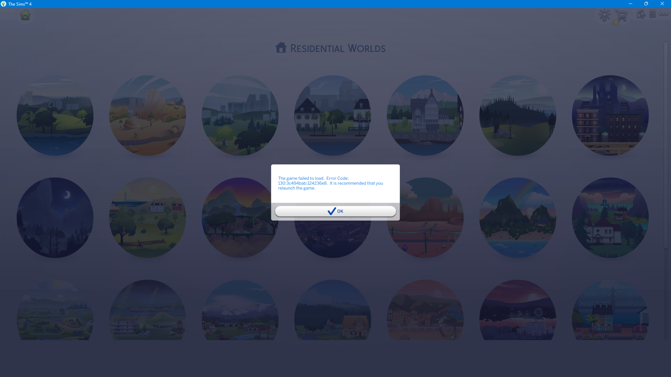Open the shopping cart store icon
The height and width of the screenshot is (377, 671).
(x=621, y=15)
